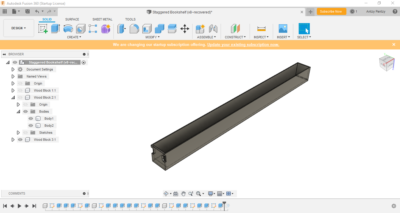Toggle visibility of Staggered Bookshelf root component
This screenshot has height=213, width=400.
click(15, 62)
